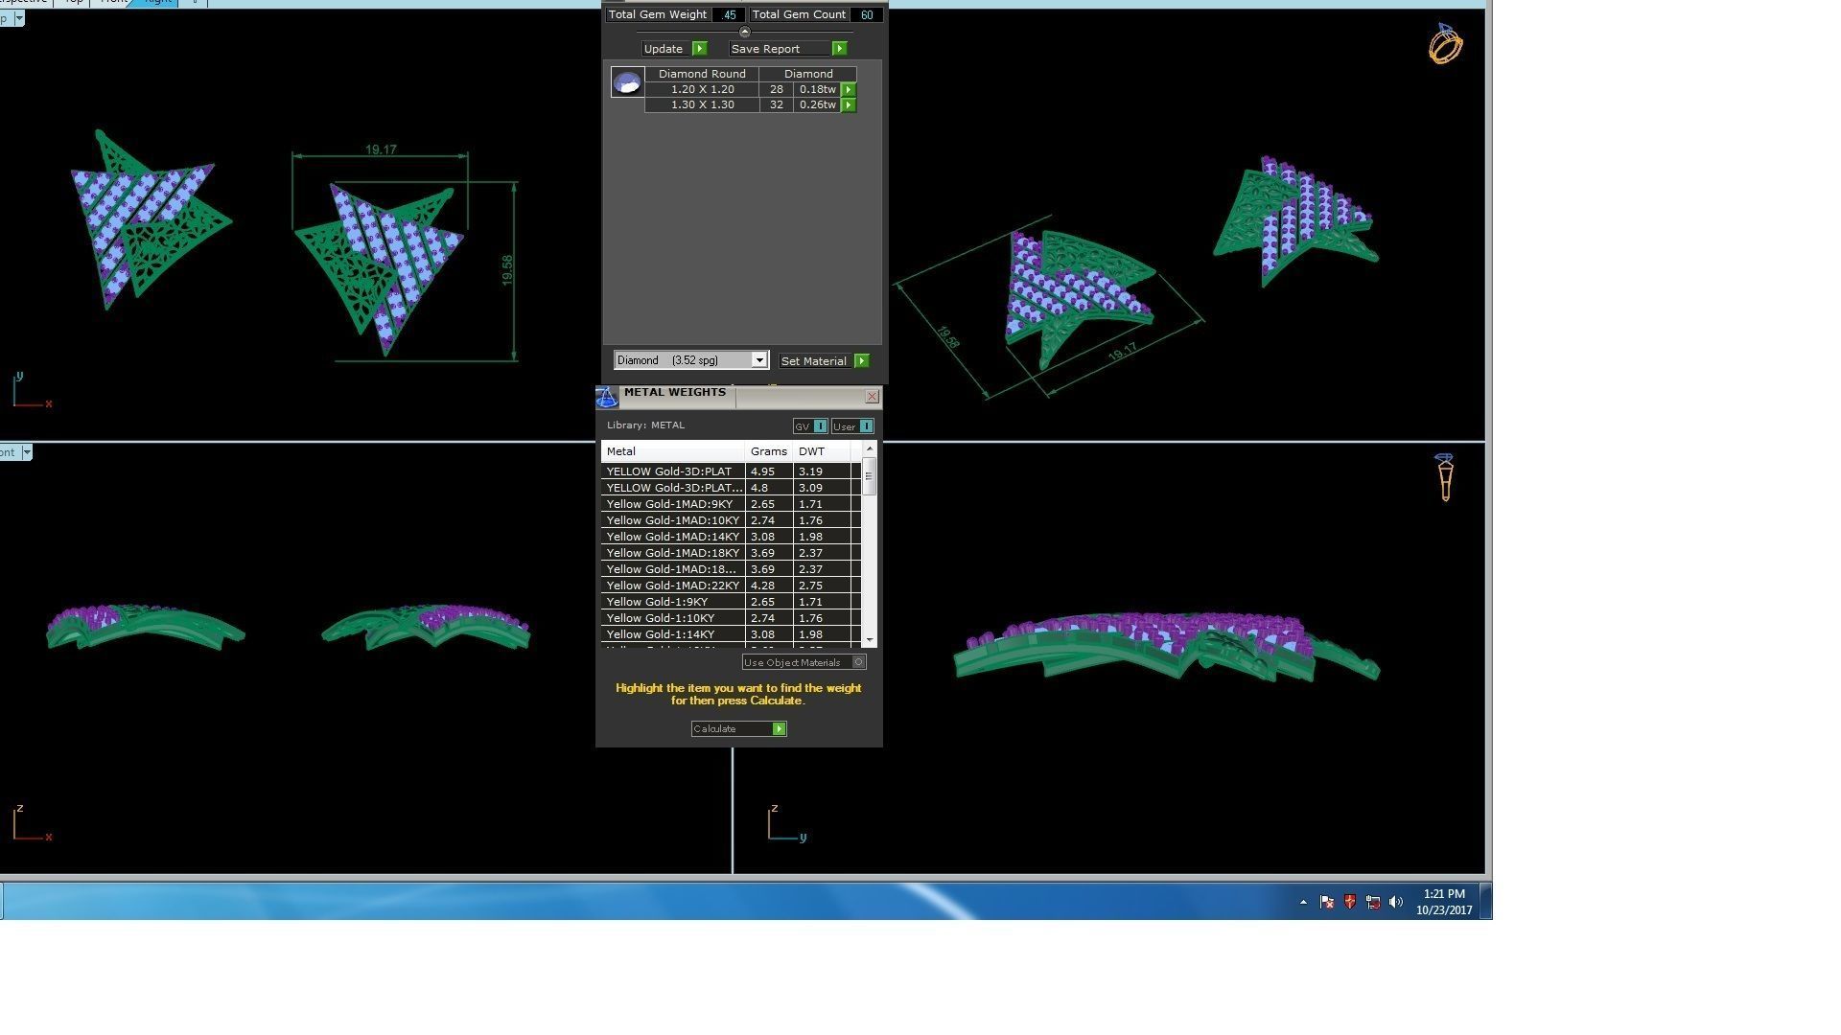Select Yellow Gold-1MAD:18... truncated row

pyautogui.click(x=731, y=569)
